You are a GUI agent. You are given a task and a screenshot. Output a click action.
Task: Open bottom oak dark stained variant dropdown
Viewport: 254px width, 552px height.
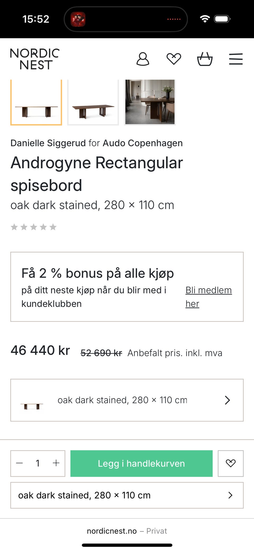[x=127, y=495]
